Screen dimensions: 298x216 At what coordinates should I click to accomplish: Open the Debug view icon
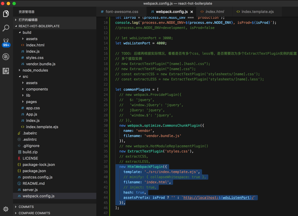pyautogui.click(x=6, y=57)
